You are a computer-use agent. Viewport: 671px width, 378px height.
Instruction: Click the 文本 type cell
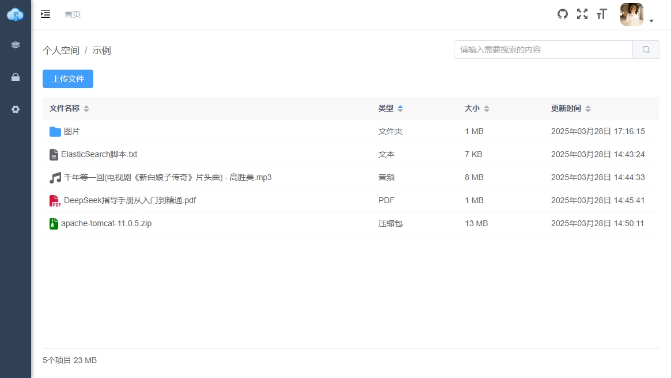386,154
